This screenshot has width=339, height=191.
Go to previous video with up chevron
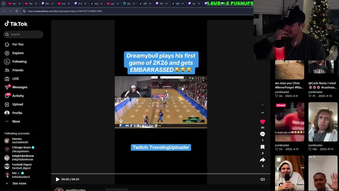click(262, 105)
